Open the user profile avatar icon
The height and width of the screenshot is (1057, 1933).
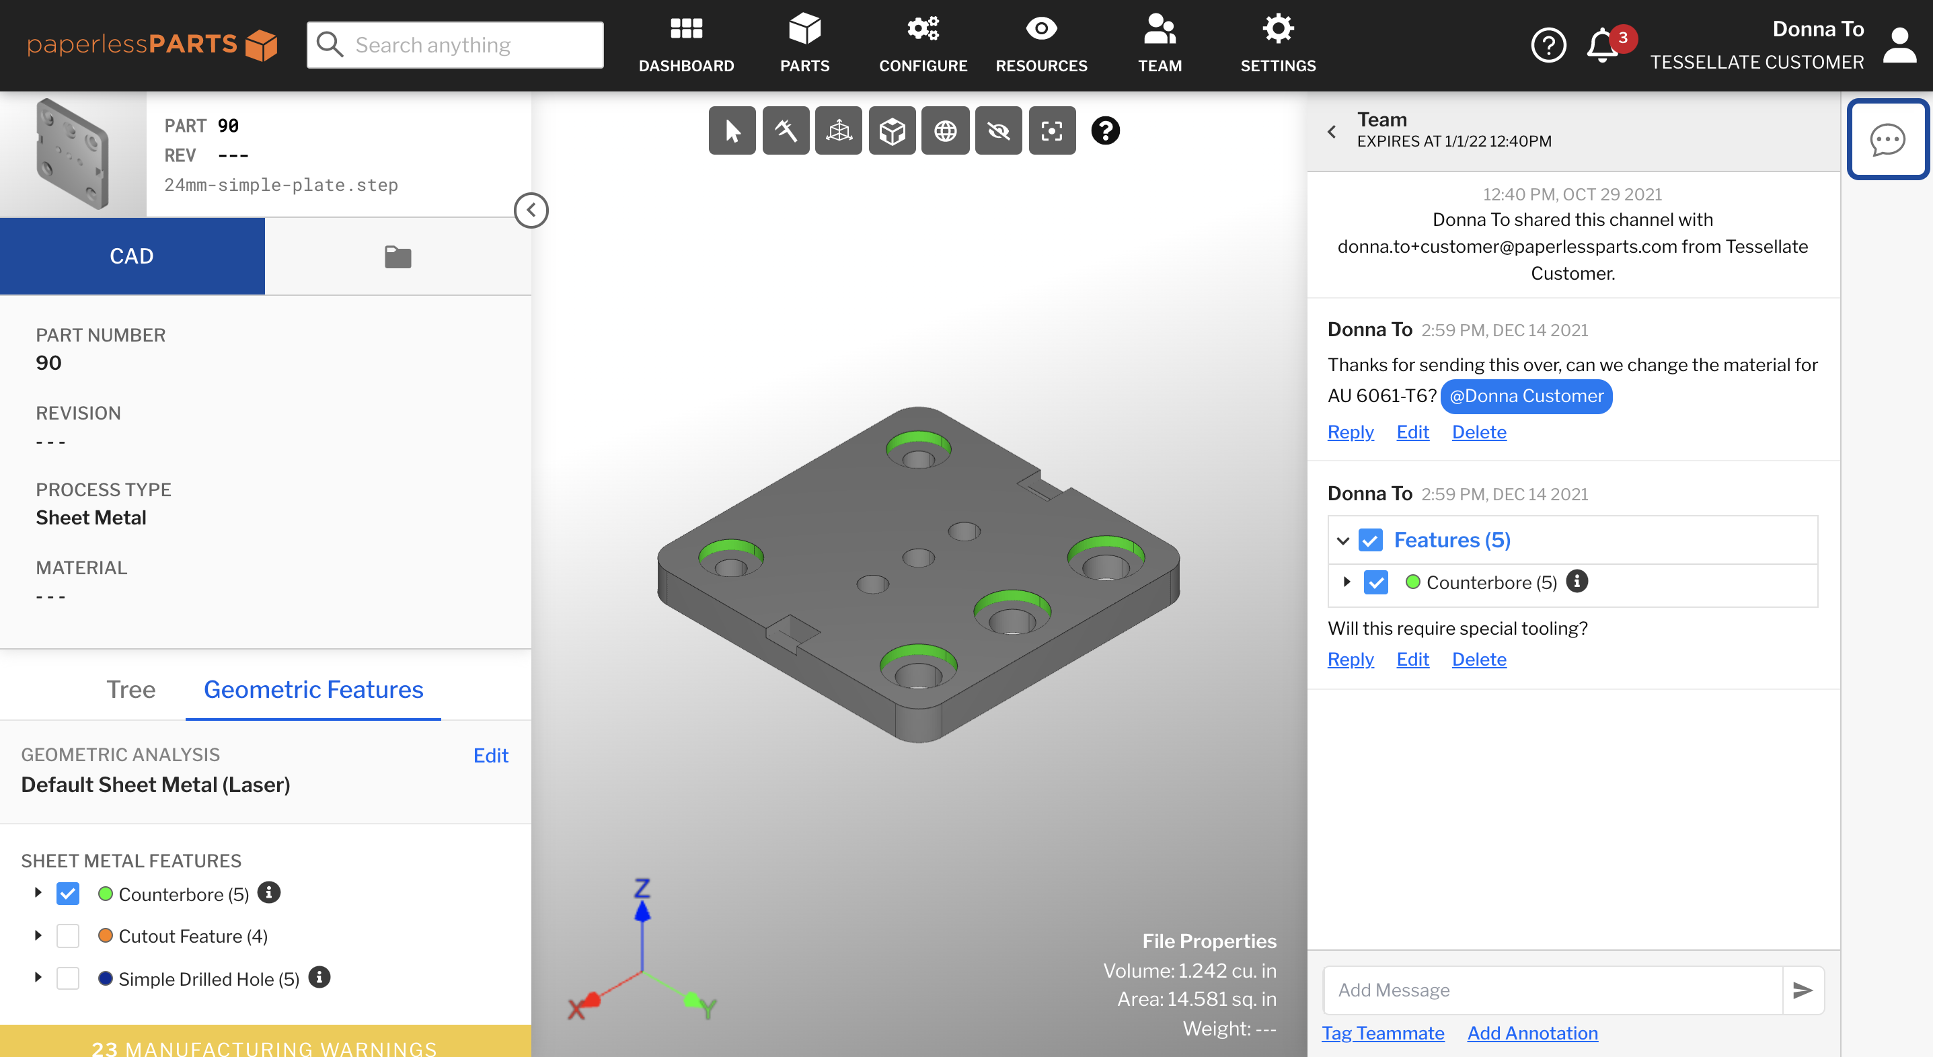click(1899, 45)
